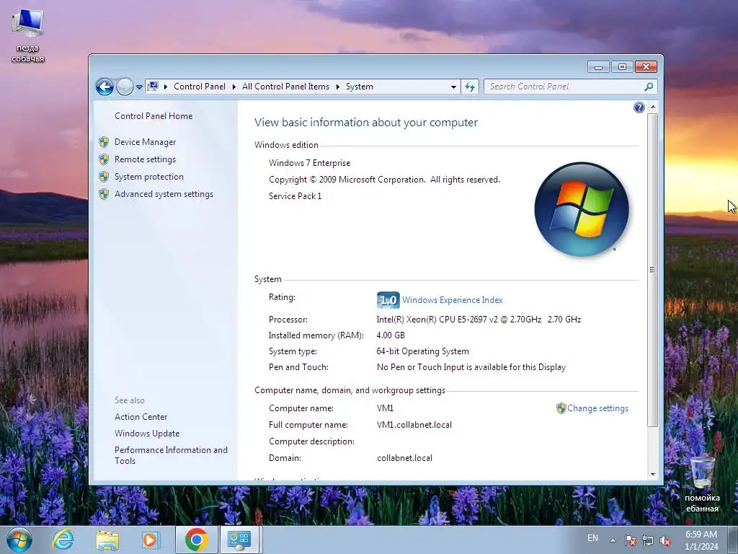The image size is (738, 554).
Task: Open the address bar history dropdown
Action: click(453, 87)
